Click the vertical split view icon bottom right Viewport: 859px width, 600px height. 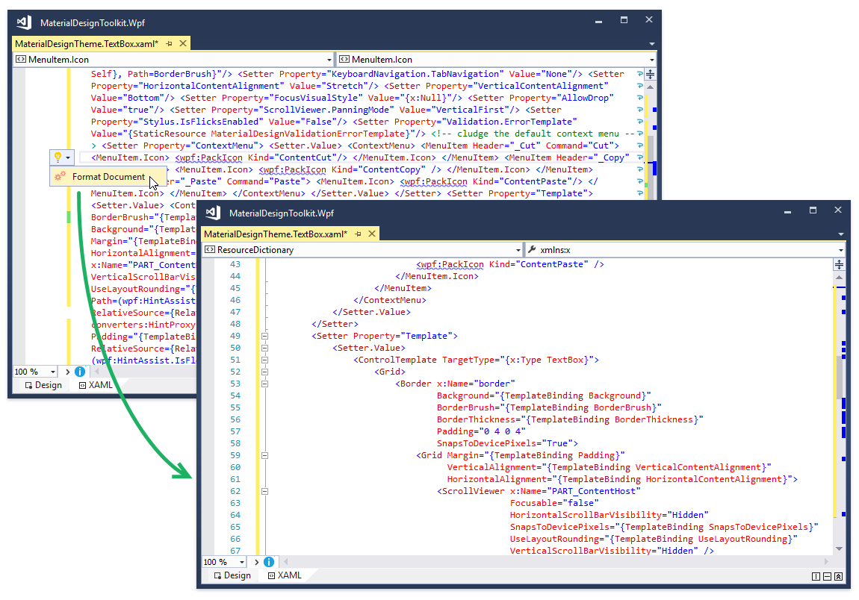coord(815,576)
